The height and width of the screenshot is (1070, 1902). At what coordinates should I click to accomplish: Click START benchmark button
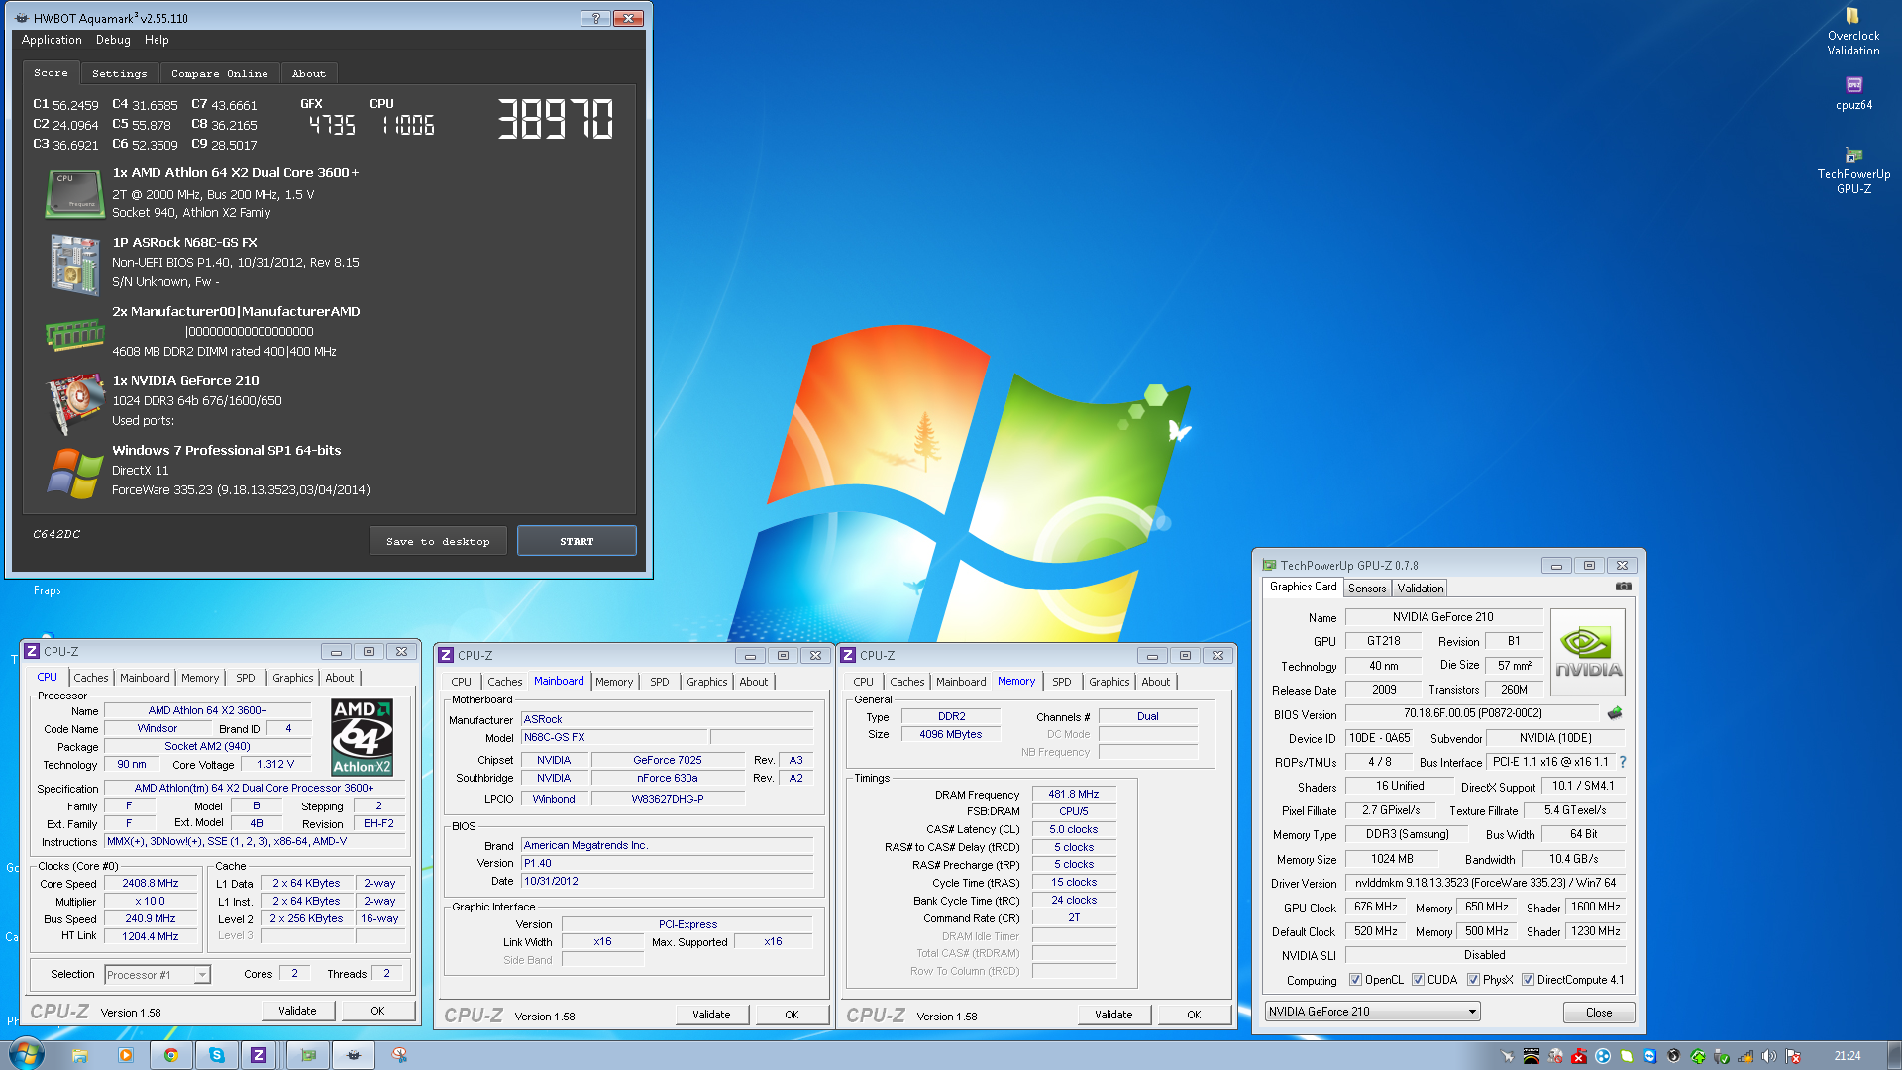point(577,541)
